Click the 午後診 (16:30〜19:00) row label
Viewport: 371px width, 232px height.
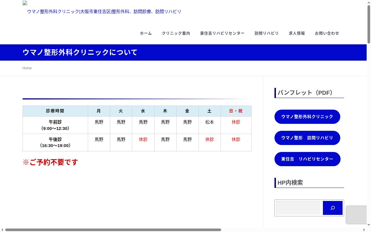click(x=55, y=142)
